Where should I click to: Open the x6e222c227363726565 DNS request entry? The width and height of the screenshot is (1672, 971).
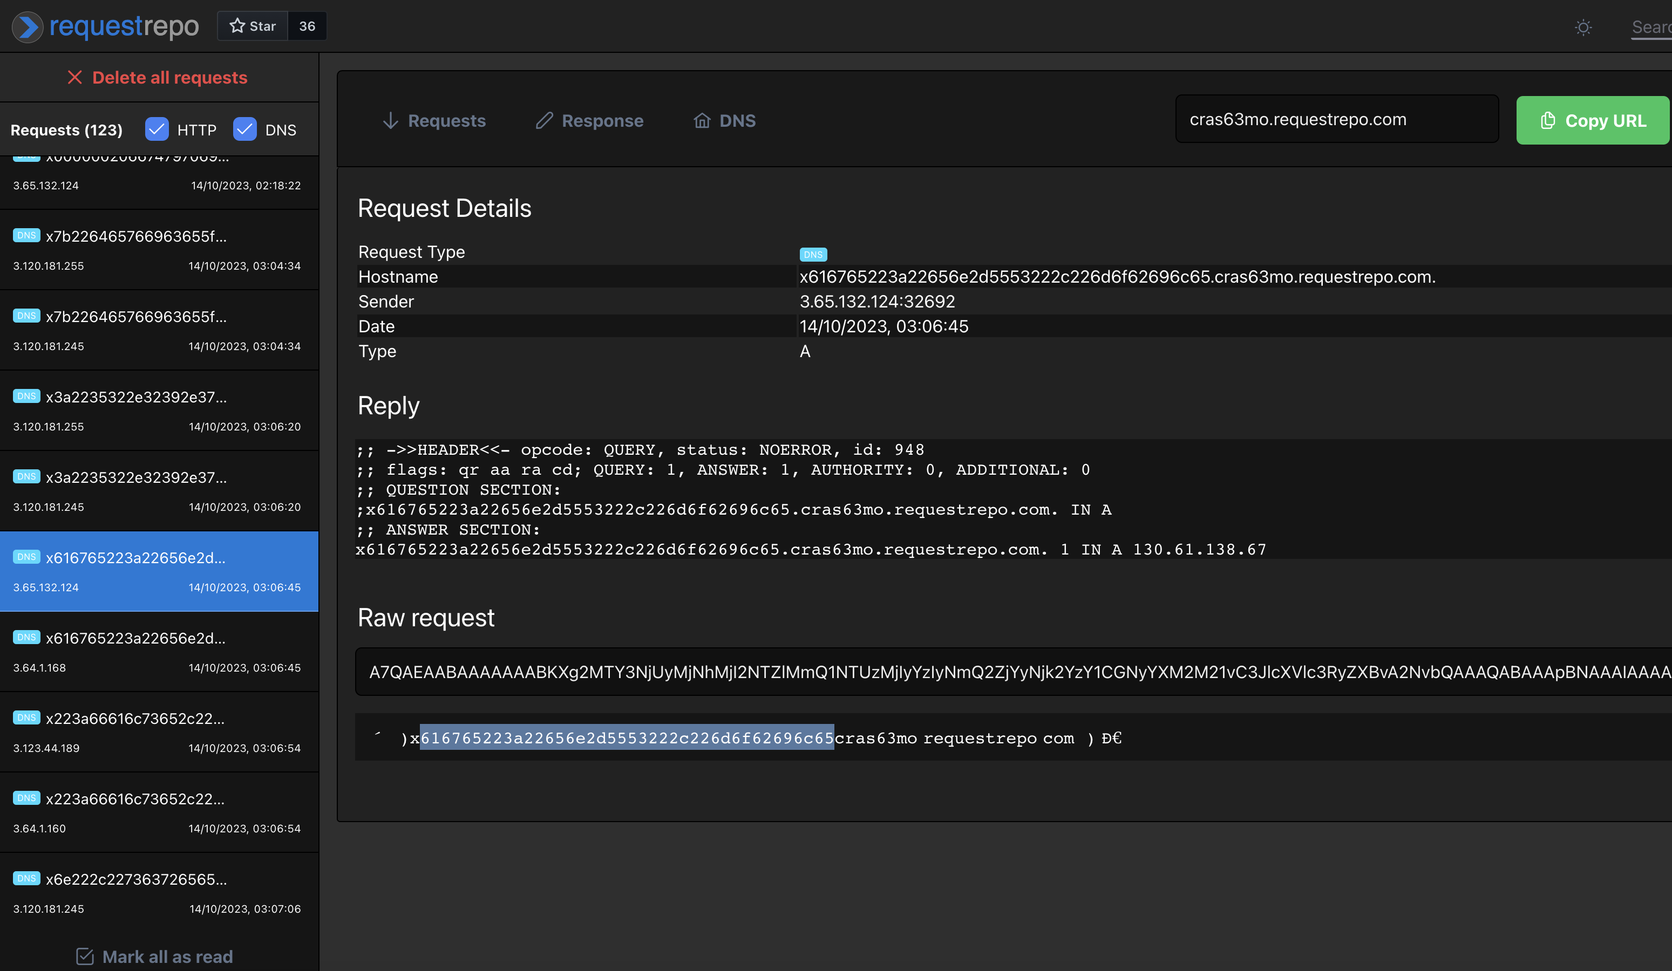pos(158,892)
